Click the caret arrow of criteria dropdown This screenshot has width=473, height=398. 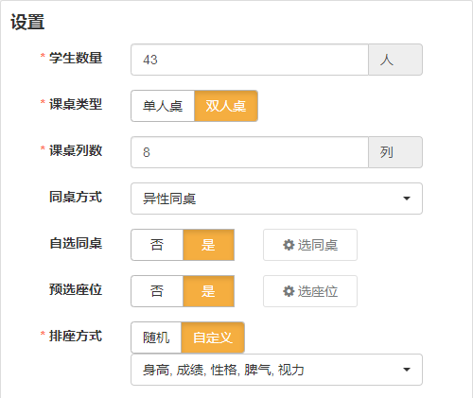coord(407,370)
